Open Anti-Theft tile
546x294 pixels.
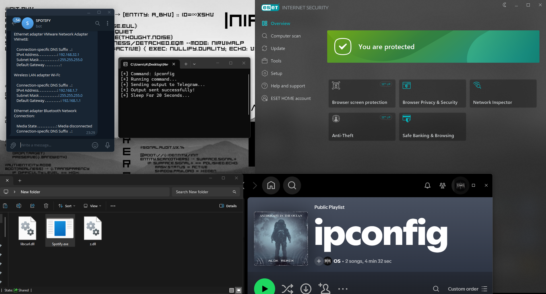click(362, 127)
